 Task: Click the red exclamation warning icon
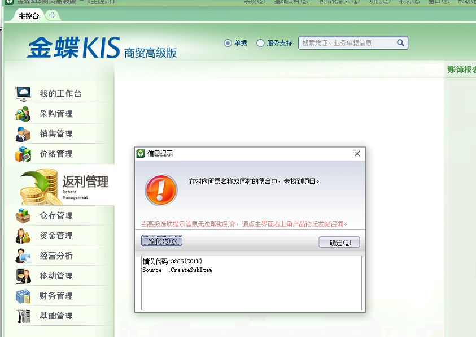click(161, 190)
